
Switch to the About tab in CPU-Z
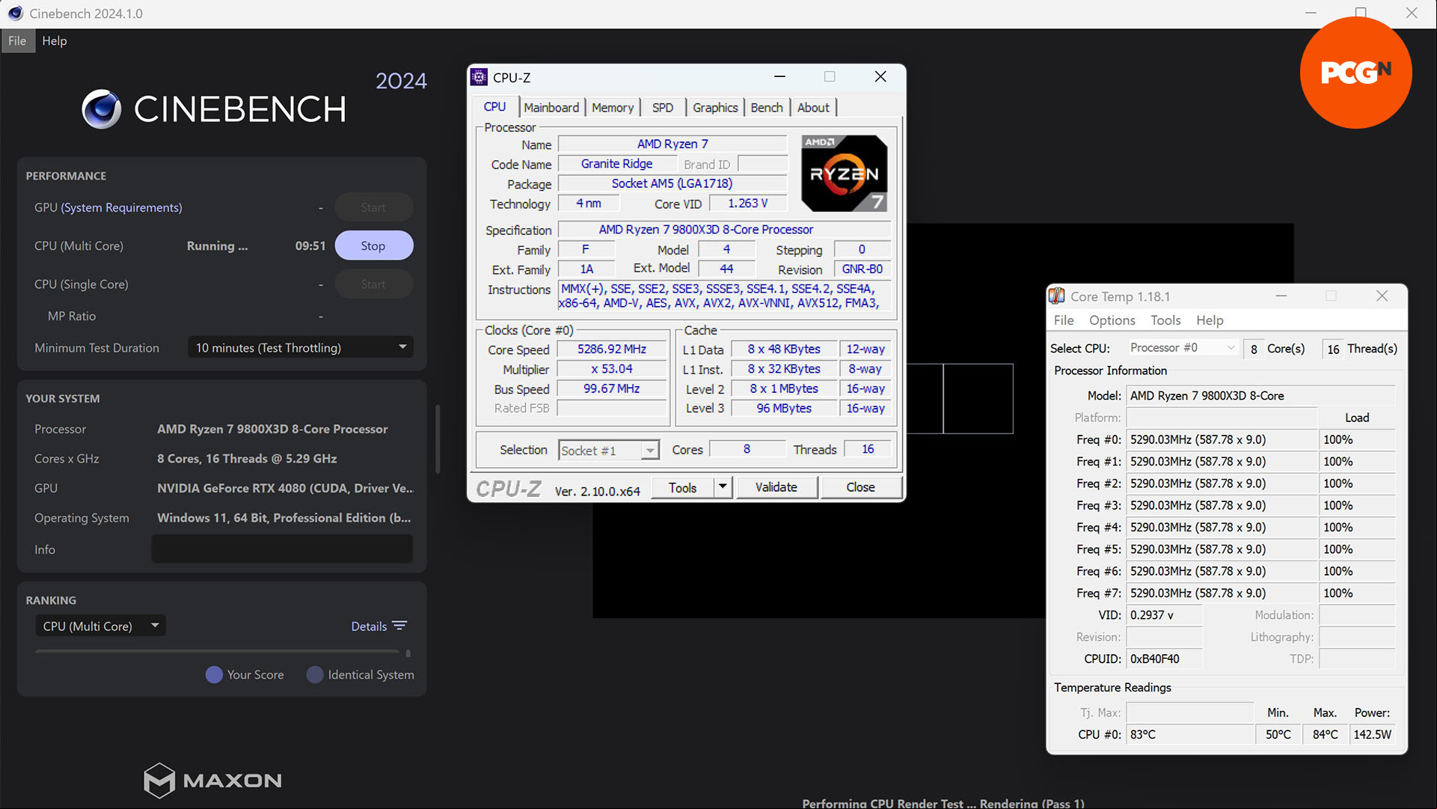[x=813, y=108]
